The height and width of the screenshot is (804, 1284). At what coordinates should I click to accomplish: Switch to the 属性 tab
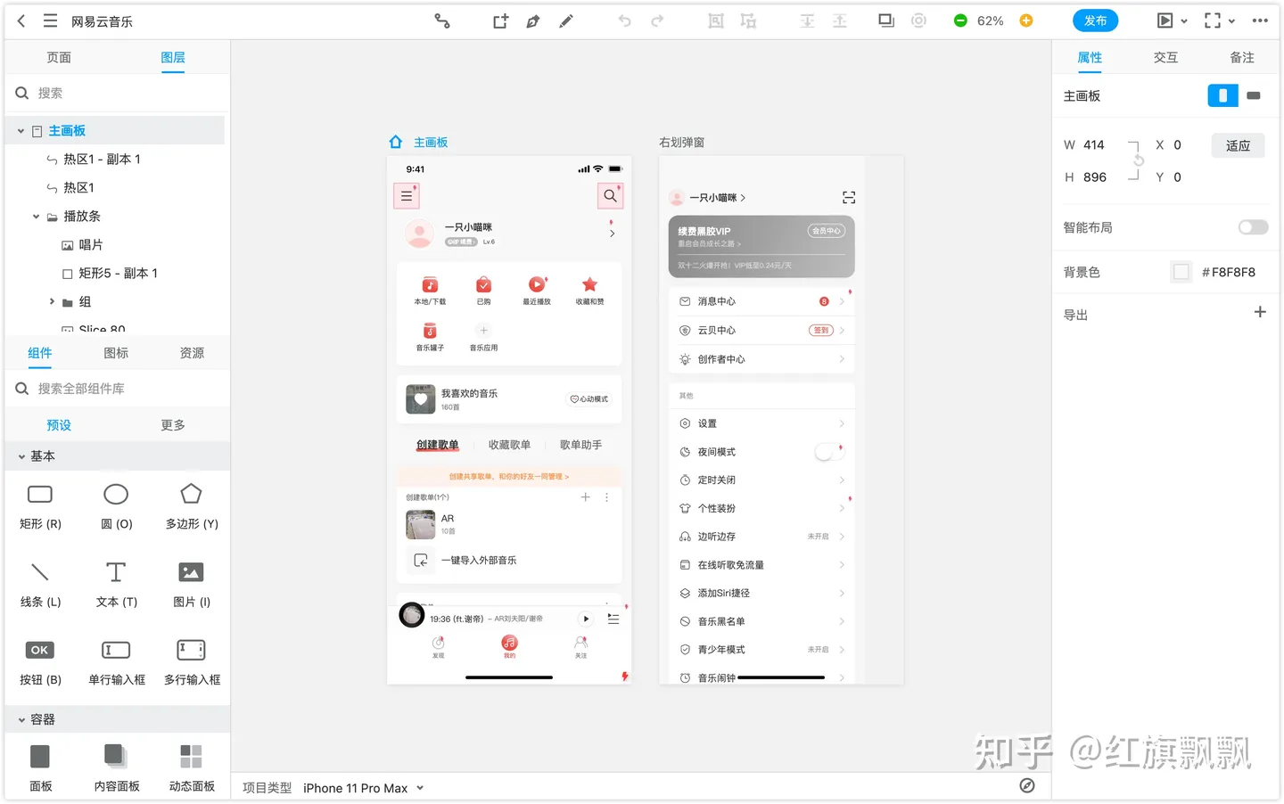[x=1090, y=57]
